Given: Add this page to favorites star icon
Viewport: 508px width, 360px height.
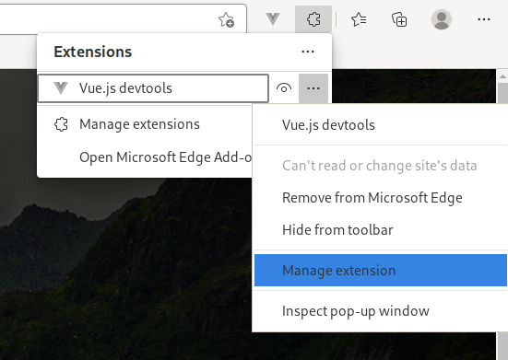Looking at the screenshot, I should pyautogui.click(x=226, y=19).
